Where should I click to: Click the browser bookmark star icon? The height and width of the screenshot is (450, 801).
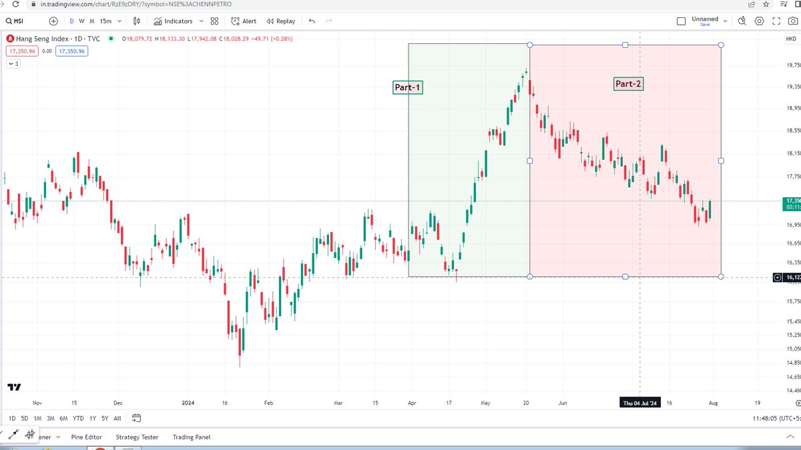click(766, 4)
